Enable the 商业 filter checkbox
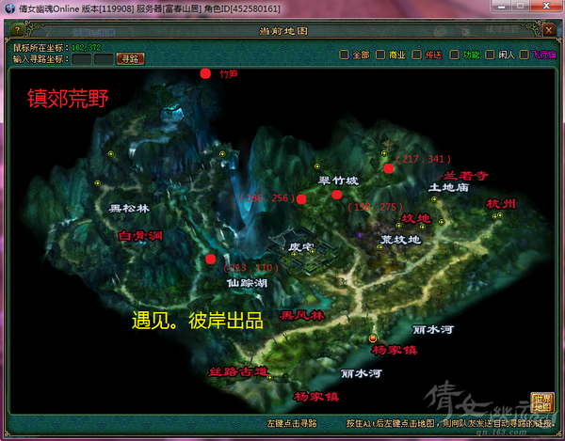 coord(380,55)
